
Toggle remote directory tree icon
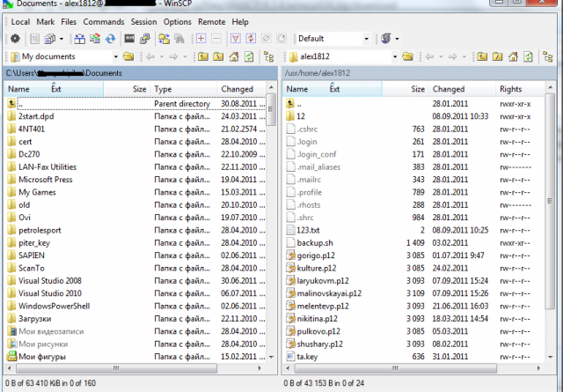pos(547,57)
